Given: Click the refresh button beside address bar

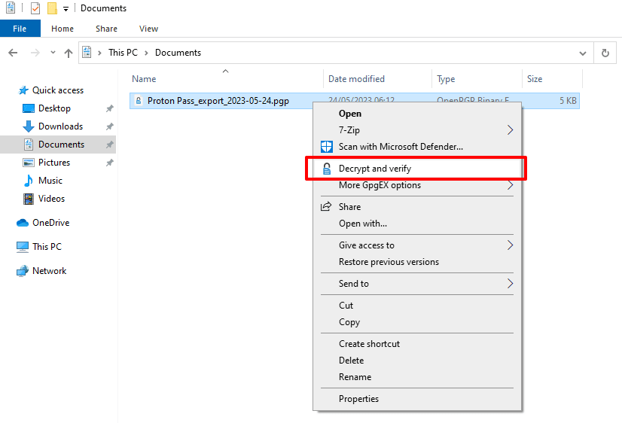Looking at the screenshot, I should coord(605,53).
